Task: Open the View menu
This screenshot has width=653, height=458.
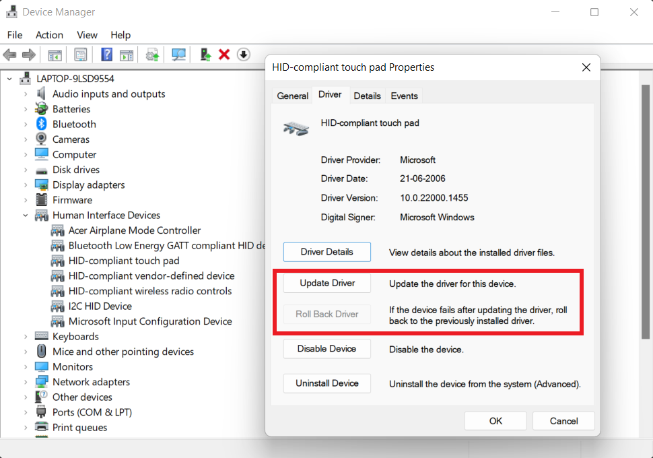Action: pyautogui.click(x=87, y=34)
